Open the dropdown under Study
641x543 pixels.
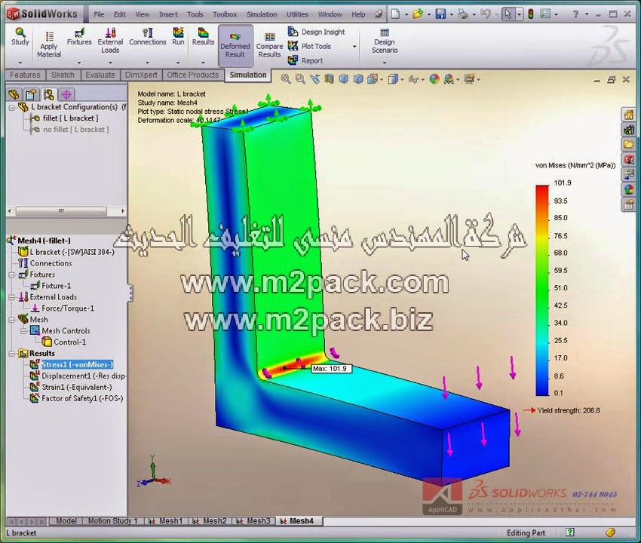[x=20, y=63]
